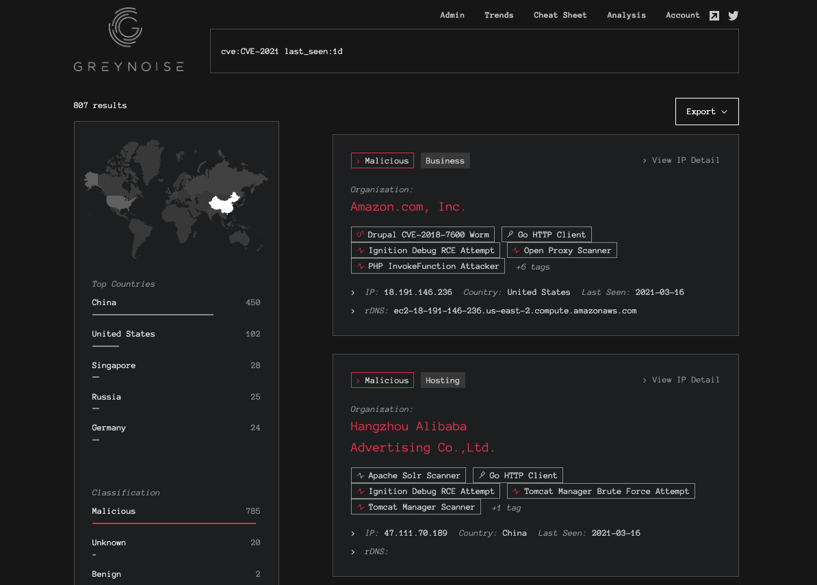Click the 18.191.146.236 IP address
Screen dimensions: 817x585
[418, 292]
